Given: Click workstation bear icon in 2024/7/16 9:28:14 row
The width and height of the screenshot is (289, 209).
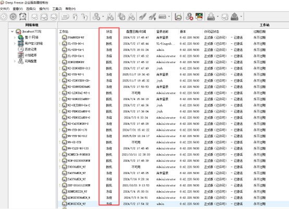Looking at the screenshot, I should pyautogui.click(x=64, y=179).
